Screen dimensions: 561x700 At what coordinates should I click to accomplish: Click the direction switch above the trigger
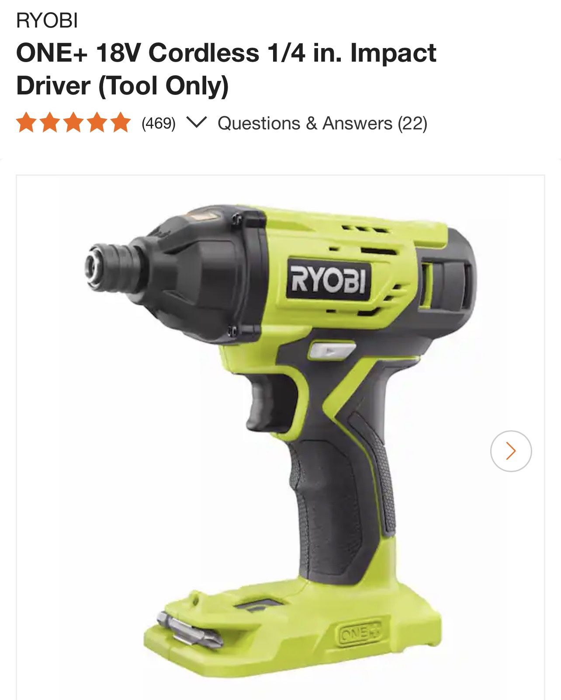(331, 350)
